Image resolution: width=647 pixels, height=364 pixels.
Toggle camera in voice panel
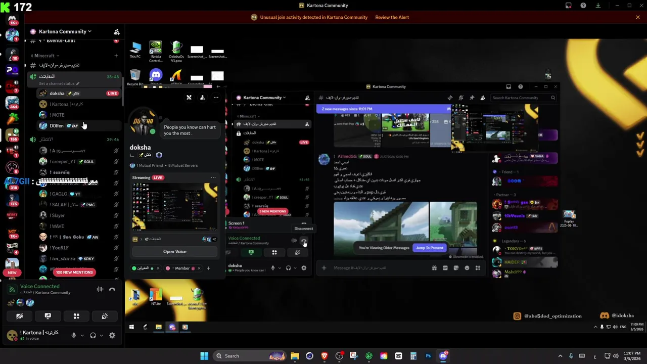point(19,316)
